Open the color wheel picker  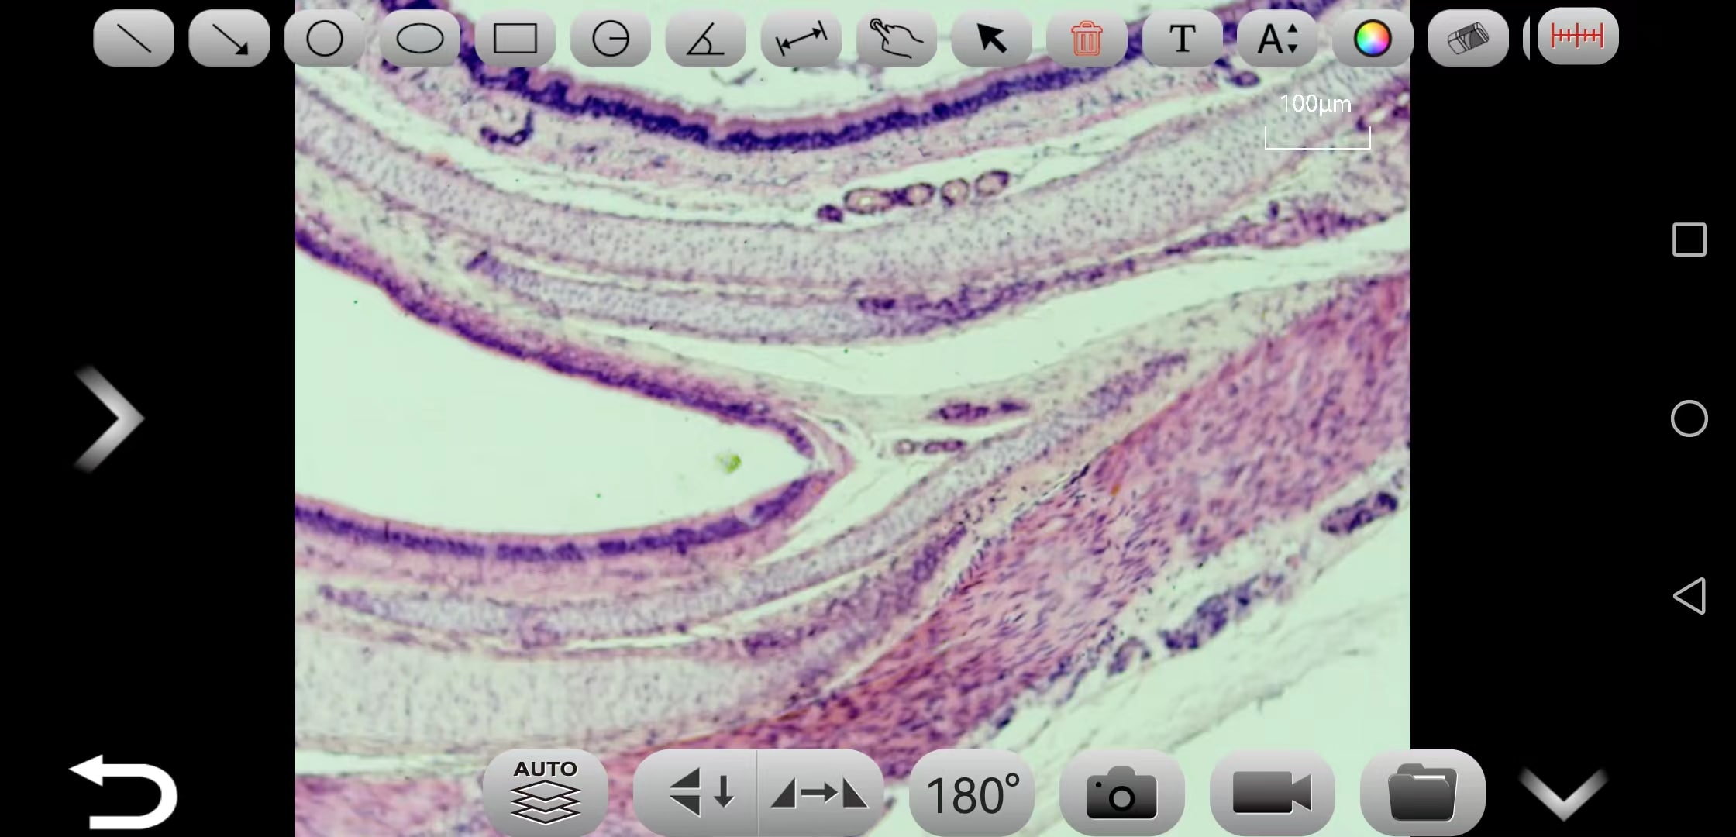1373,38
